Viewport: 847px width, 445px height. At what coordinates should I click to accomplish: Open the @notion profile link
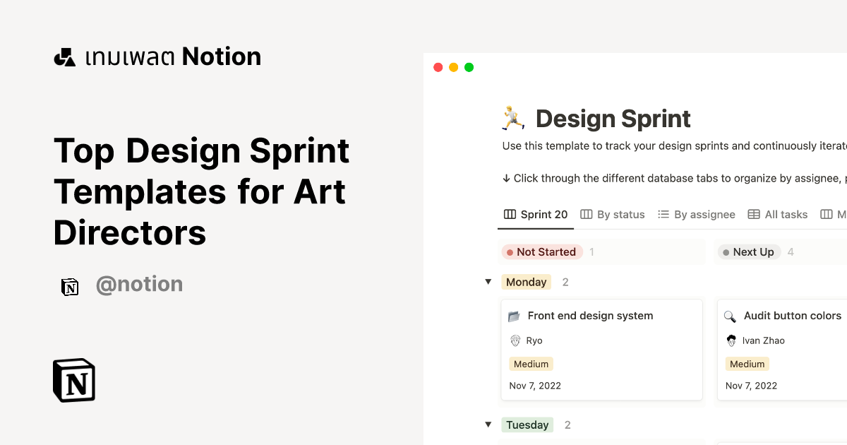click(139, 285)
